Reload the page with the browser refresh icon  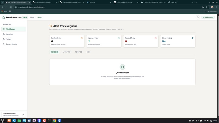click(11, 7)
